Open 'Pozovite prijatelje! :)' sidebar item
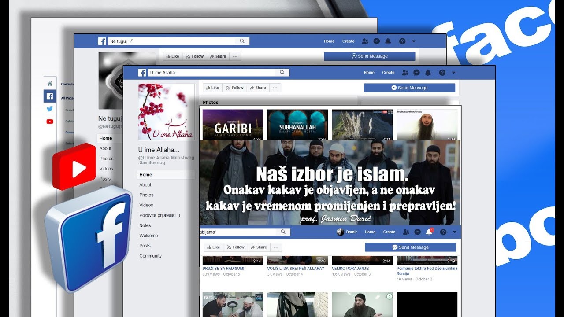The image size is (564, 317). click(160, 215)
